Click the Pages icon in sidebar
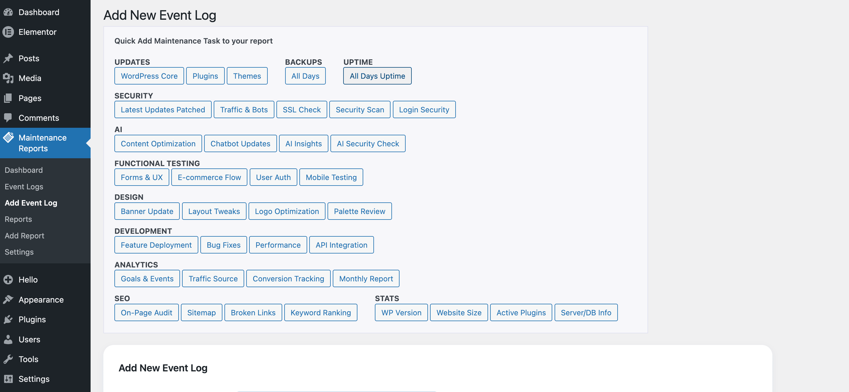 8,98
